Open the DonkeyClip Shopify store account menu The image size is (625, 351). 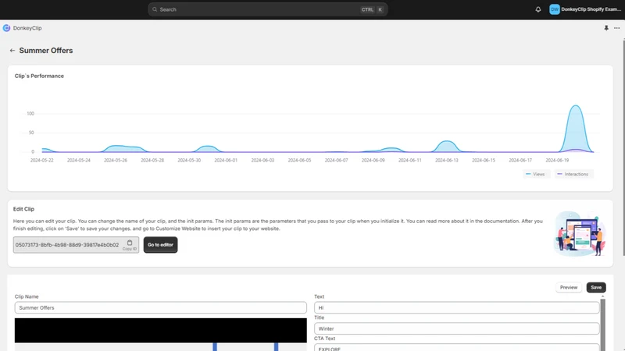585,9
